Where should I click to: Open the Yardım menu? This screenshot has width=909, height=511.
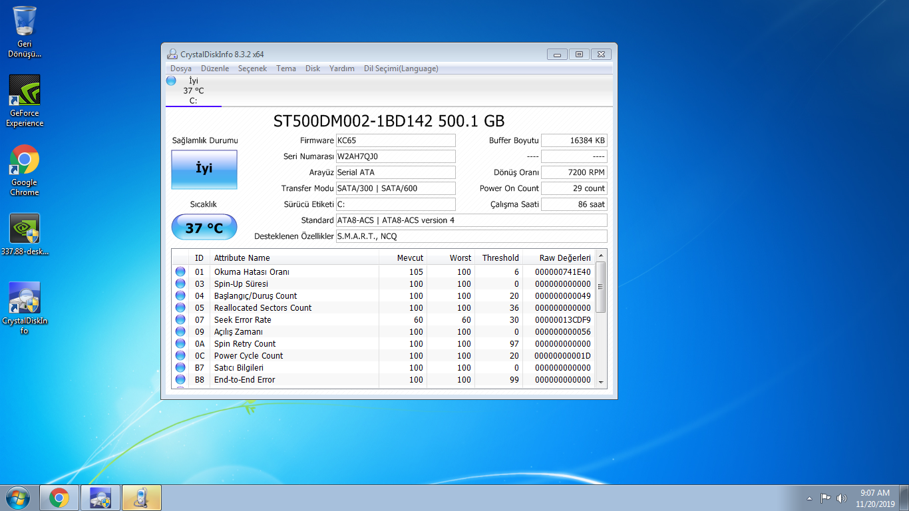[x=342, y=69]
